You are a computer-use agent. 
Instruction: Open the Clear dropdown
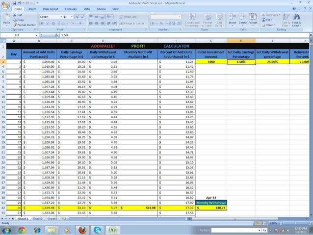[x=274, y=25]
